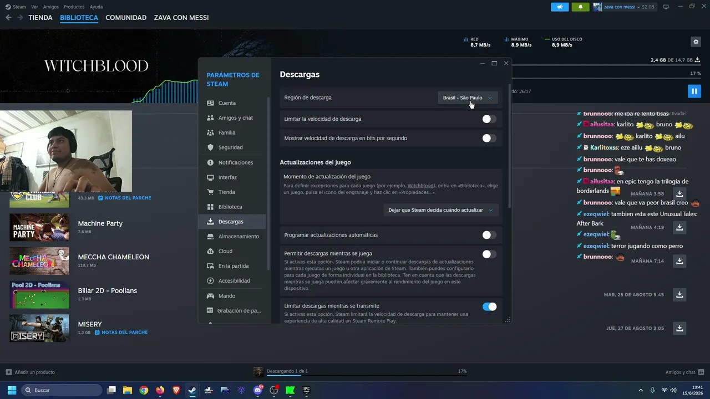Screen dimensions: 710x399
Task: Open Amigos y chat at the bottom right
Action: (684, 372)
